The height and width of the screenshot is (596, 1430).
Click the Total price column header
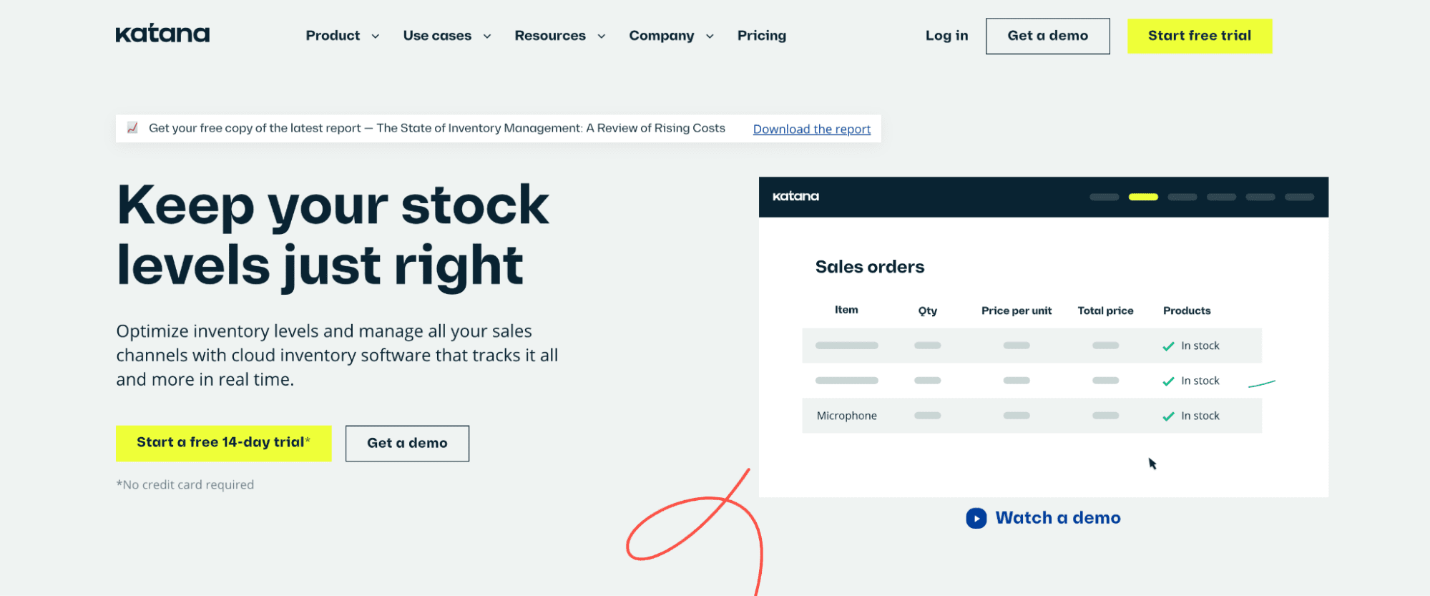tap(1105, 311)
